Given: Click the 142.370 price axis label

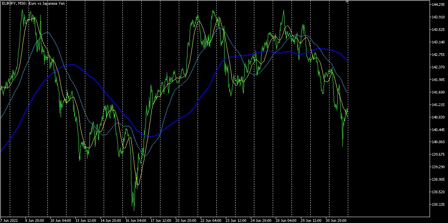Looking at the screenshot, I should (x=439, y=67).
